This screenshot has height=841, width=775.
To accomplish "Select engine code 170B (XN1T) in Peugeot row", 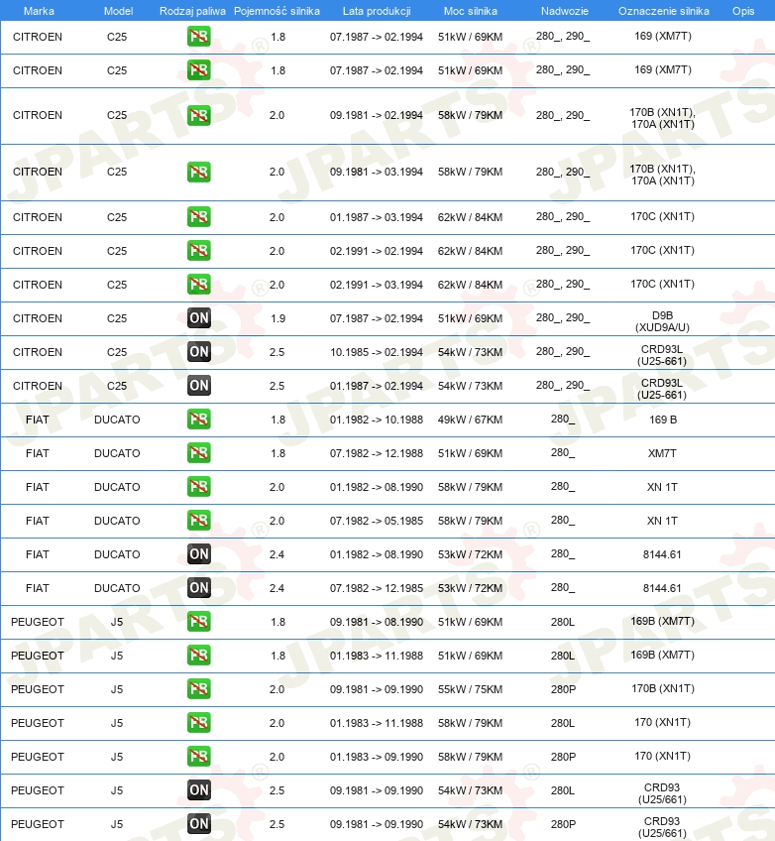I will click(662, 688).
